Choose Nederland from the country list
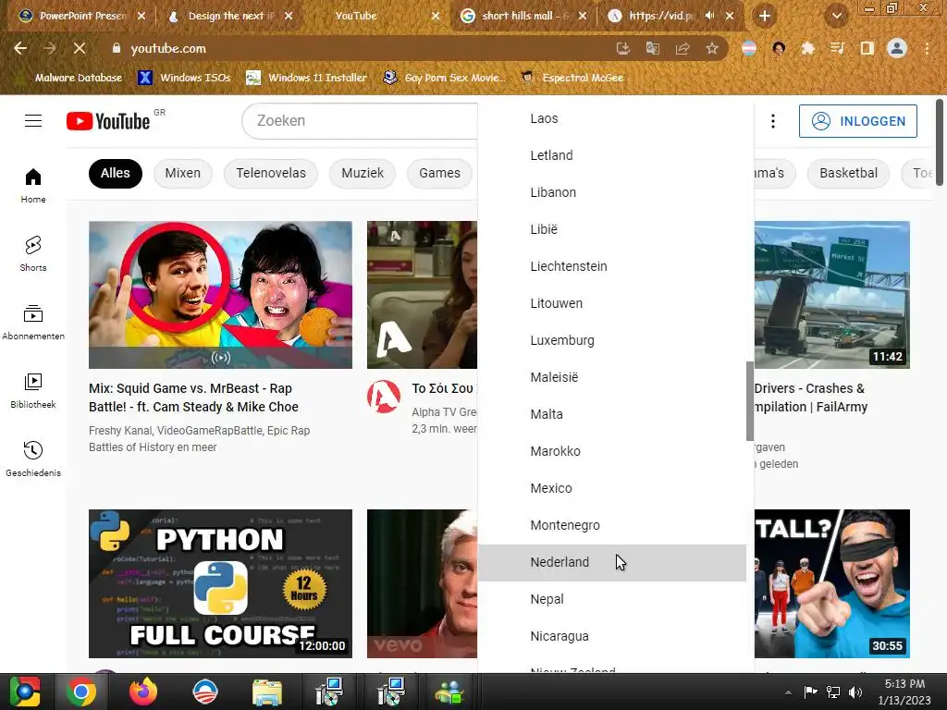Viewport: 947px width, 710px height. (612, 562)
